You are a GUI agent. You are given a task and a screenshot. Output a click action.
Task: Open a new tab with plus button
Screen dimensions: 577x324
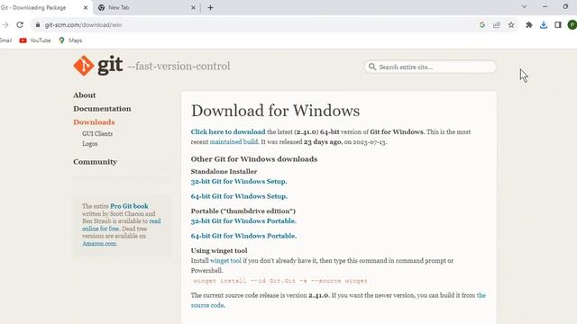click(x=210, y=8)
